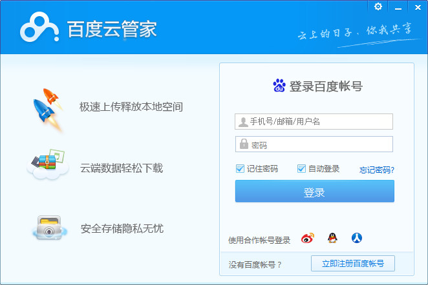The width and height of the screenshot is (428, 285).
Task: Click the 立即注册百度帐号 button
Action: point(352,263)
